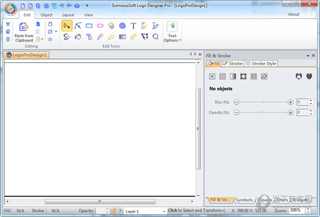Click the Opacity minus button

click(x=236, y=112)
